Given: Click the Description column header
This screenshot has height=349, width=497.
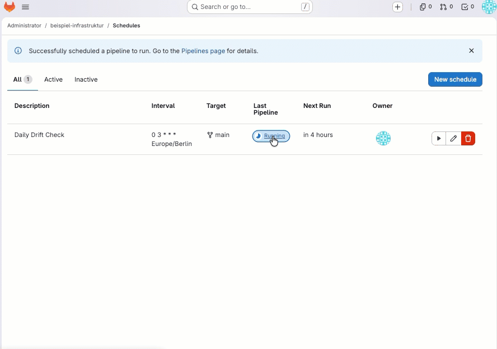Looking at the screenshot, I should point(32,106).
